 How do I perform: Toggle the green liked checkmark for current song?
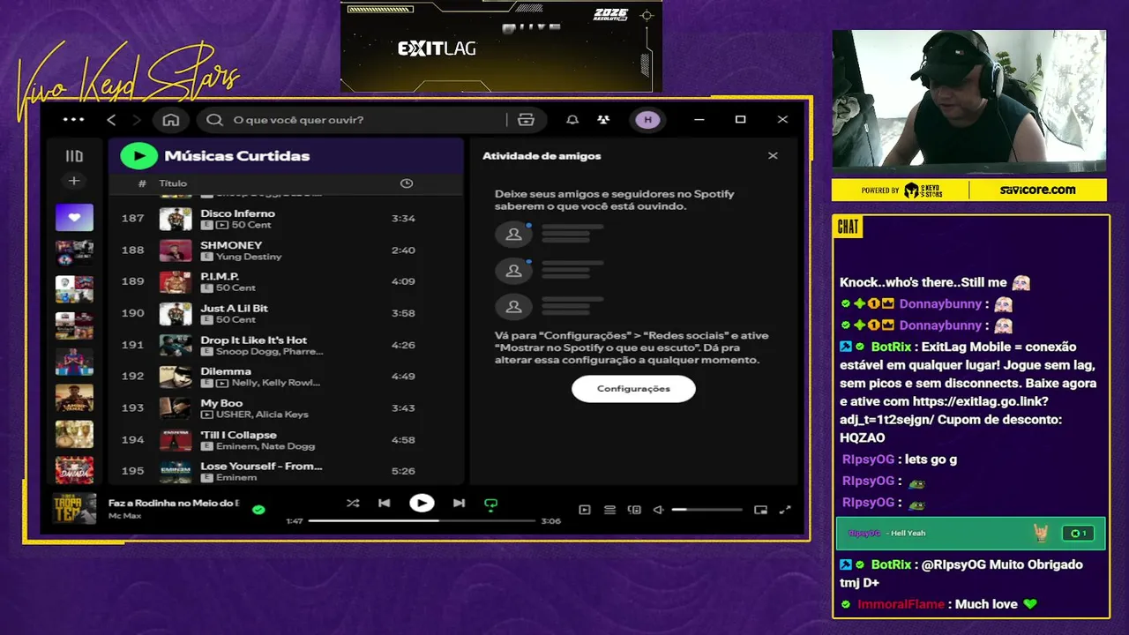(258, 510)
